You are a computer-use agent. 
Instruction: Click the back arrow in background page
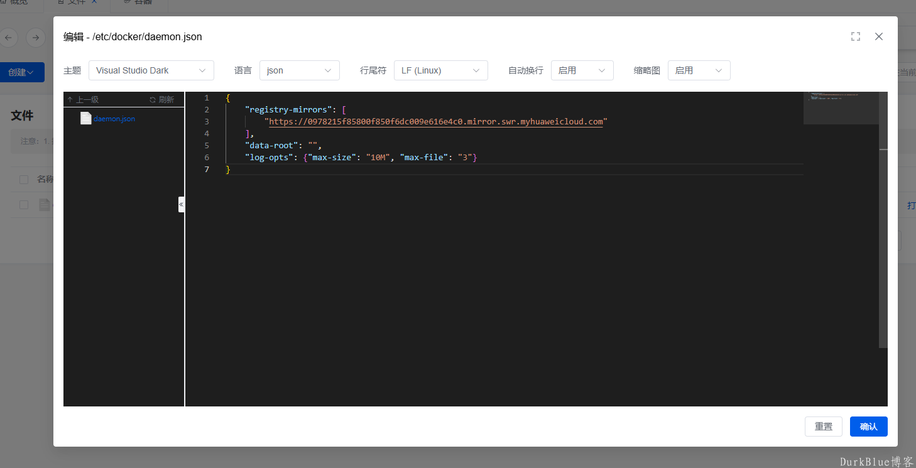pyautogui.click(x=8, y=38)
